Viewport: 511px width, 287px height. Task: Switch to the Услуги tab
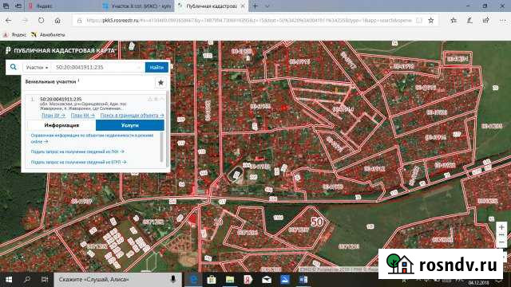tap(129, 125)
